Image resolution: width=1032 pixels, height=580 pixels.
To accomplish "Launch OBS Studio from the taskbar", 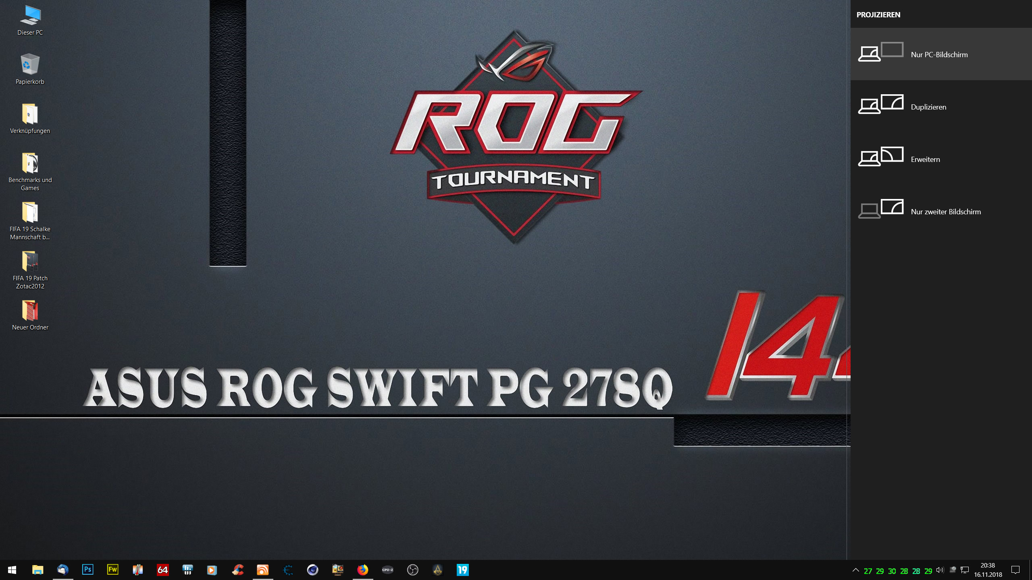I will point(412,570).
